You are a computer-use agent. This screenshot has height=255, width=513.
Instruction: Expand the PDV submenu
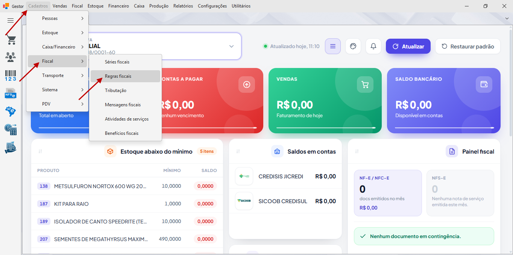tap(57, 104)
